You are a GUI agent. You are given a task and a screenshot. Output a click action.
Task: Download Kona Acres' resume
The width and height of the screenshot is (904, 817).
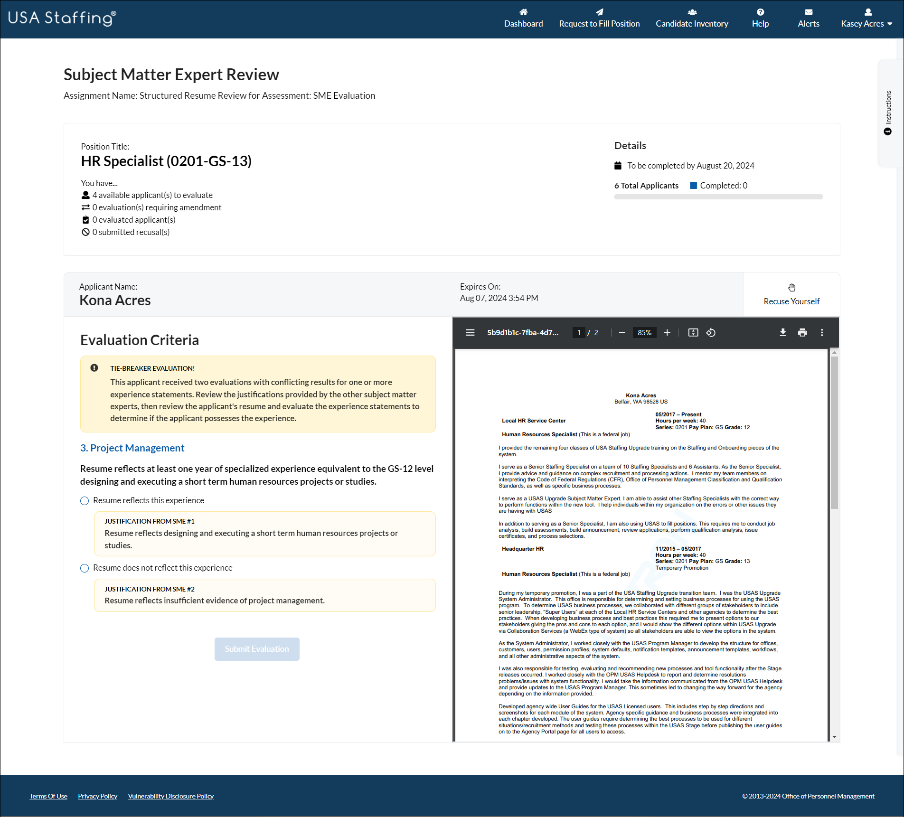[783, 332]
